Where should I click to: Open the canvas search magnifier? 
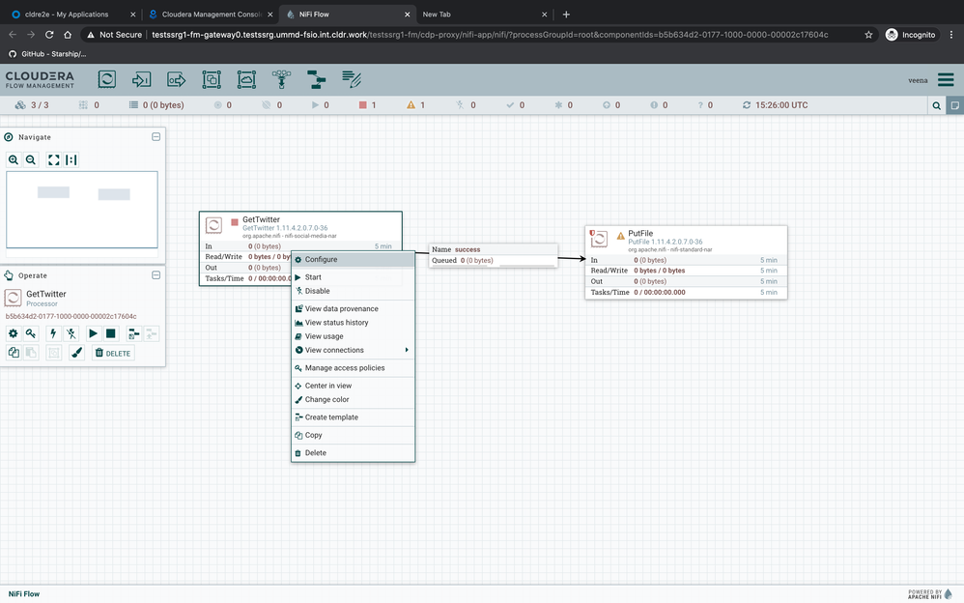[936, 105]
